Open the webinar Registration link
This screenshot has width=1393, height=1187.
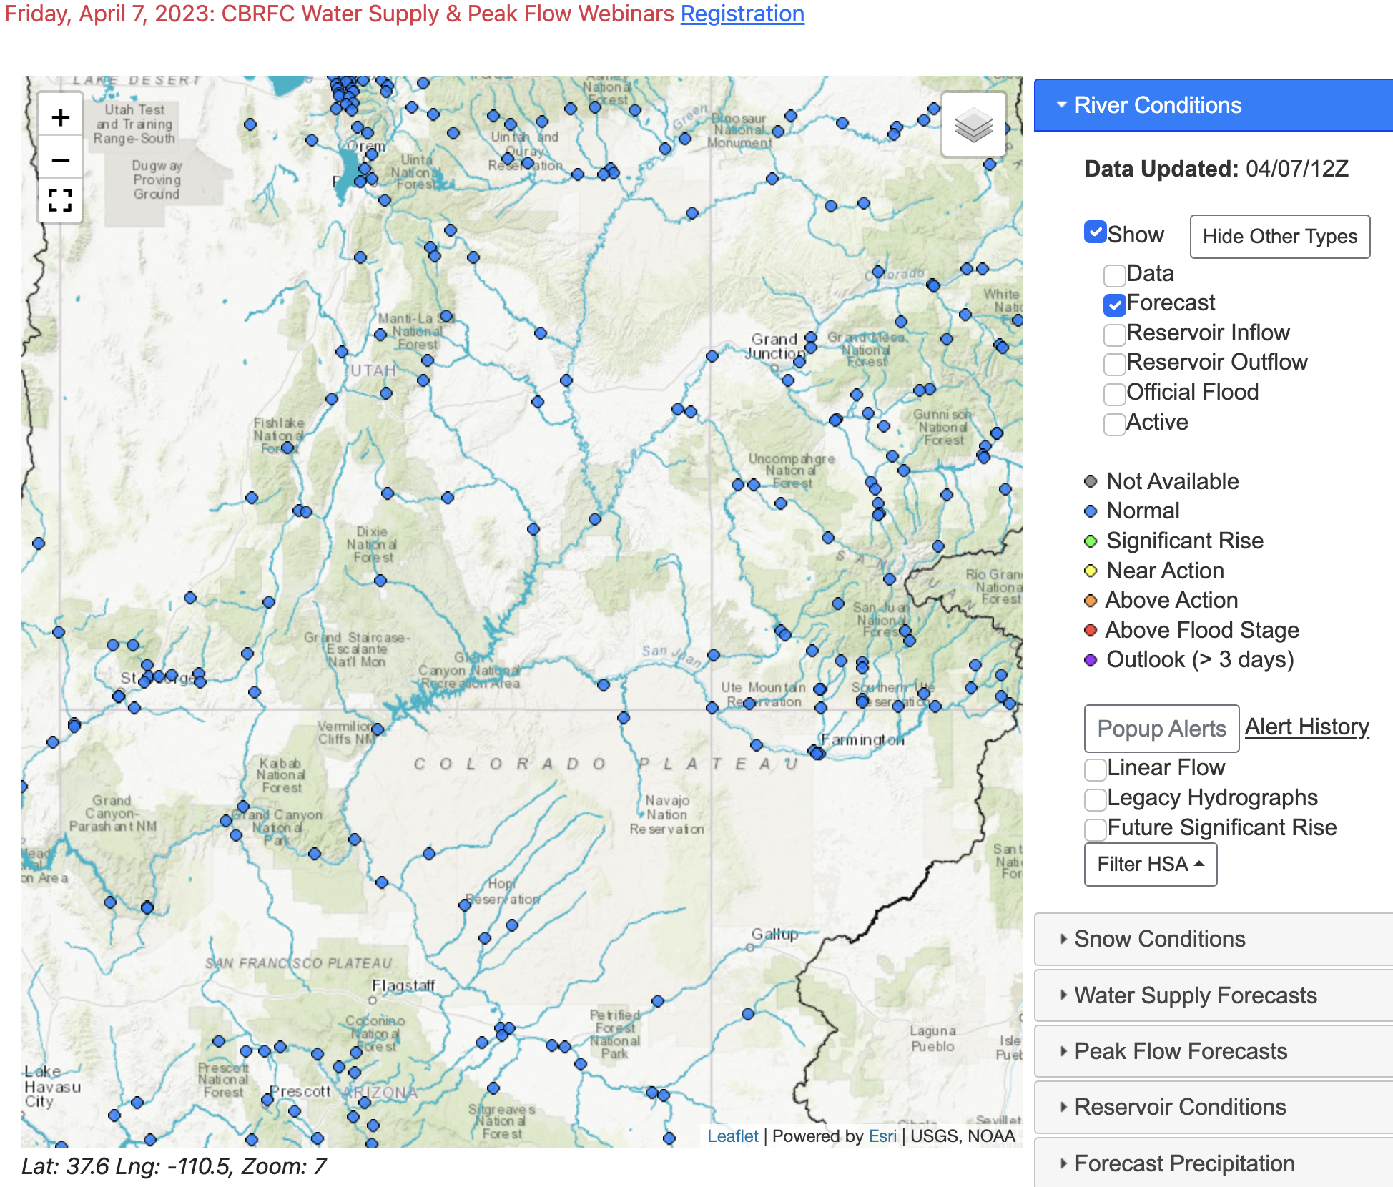coord(742,14)
